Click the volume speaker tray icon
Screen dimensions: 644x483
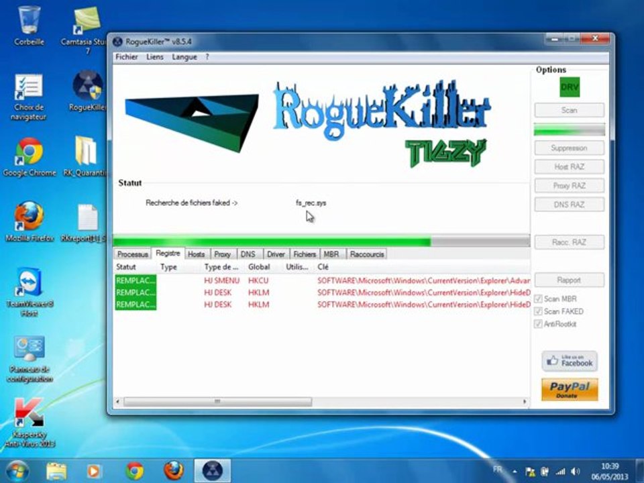(576, 472)
